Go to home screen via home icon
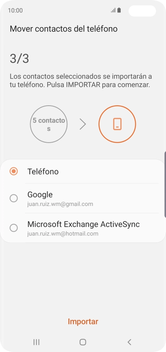Viewport: 166px width, 352px height. [83, 342]
